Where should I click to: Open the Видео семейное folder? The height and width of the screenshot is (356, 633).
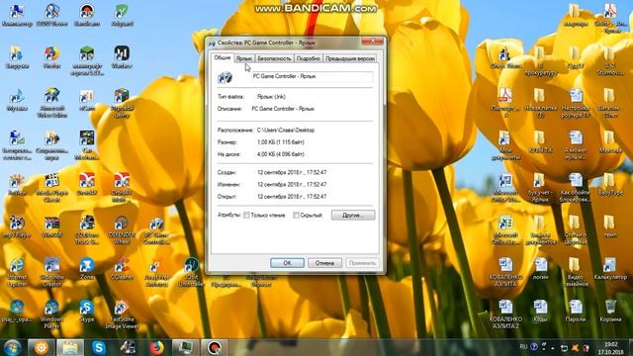576,273
